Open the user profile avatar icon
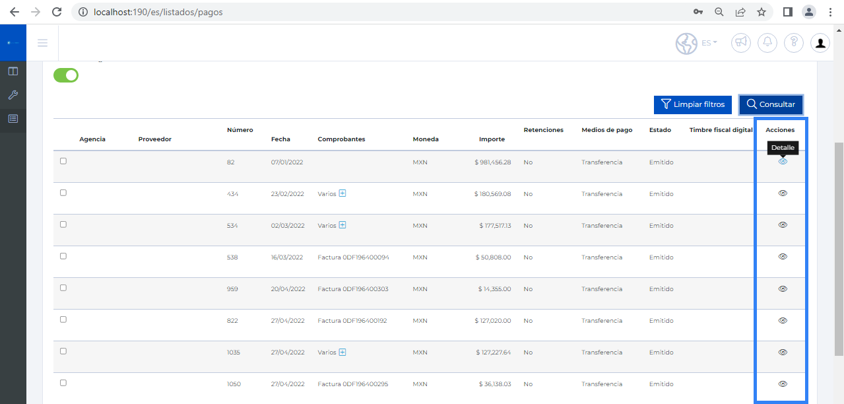Image resolution: width=844 pixels, height=404 pixels. tap(820, 43)
